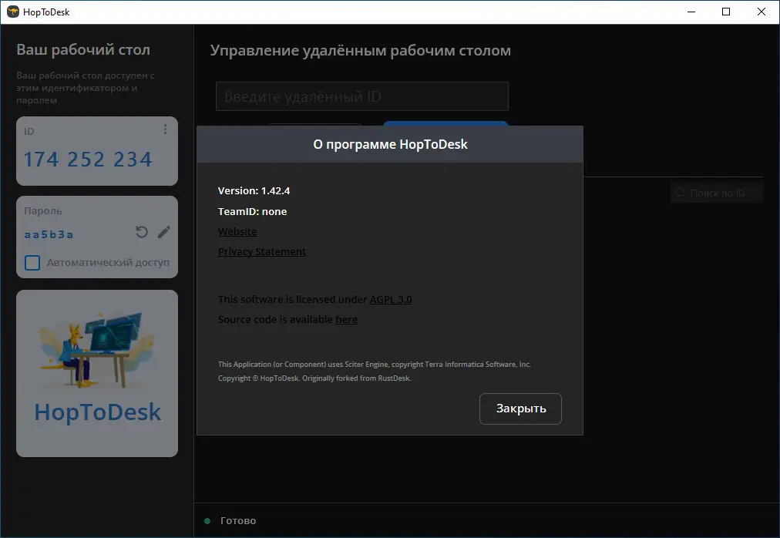The image size is (780, 538).
Task: Click the Поиск по ID search field
Action: (715, 192)
